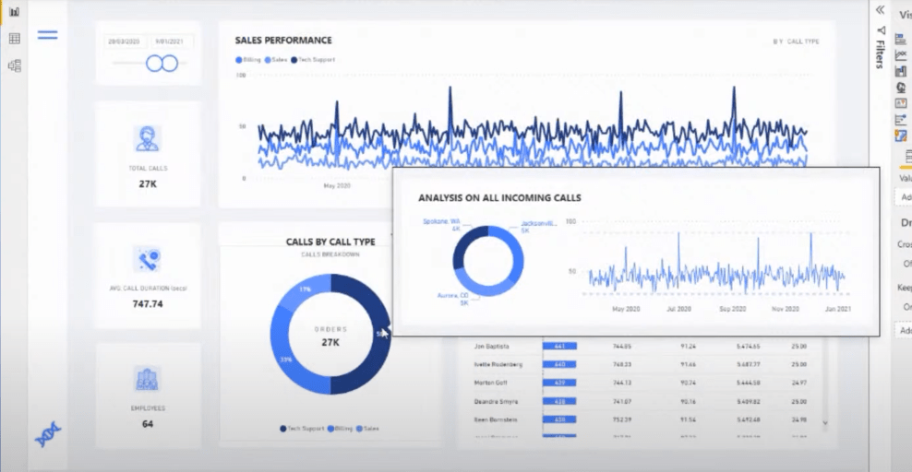This screenshot has height=472, width=912.
Task: Expand the collapsed Filters pane chevrons
Action: click(880, 10)
